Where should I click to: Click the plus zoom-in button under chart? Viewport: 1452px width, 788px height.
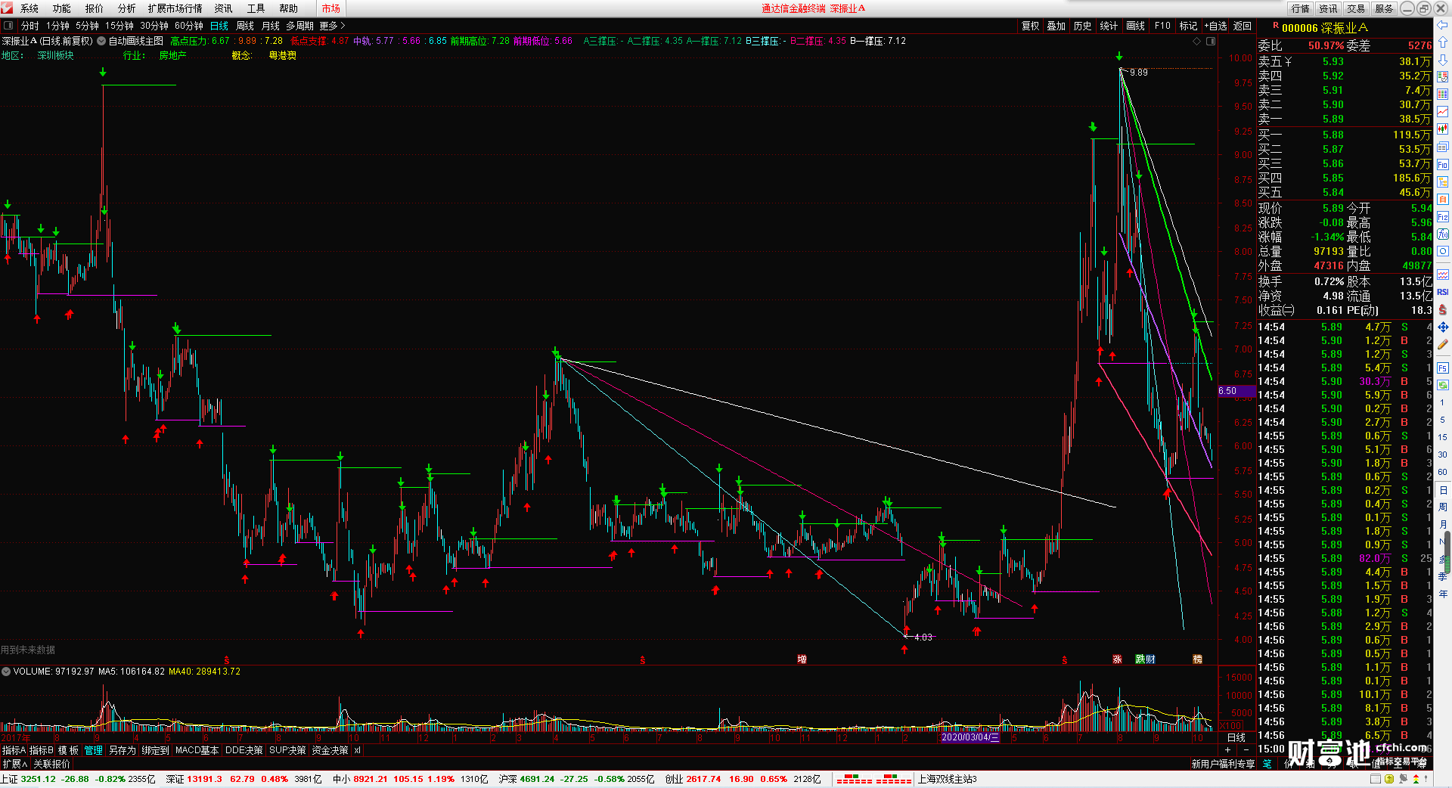point(1227,749)
